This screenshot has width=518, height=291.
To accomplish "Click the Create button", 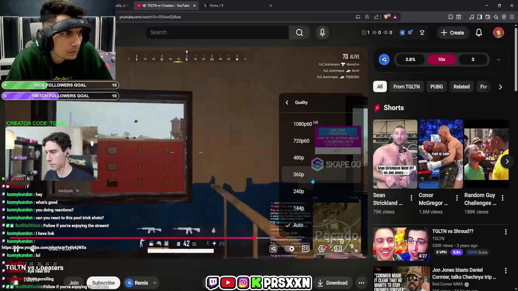I will point(452,33).
